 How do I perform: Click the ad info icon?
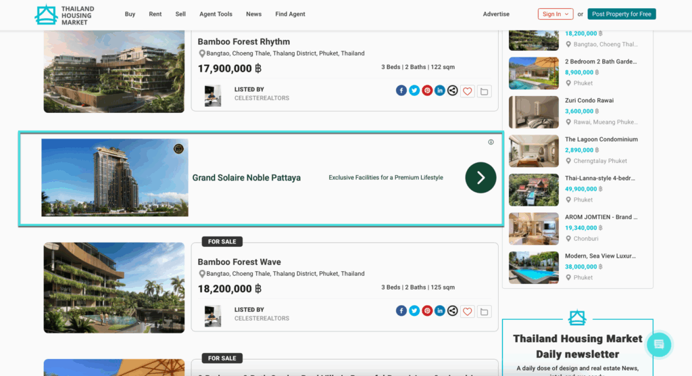click(491, 142)
